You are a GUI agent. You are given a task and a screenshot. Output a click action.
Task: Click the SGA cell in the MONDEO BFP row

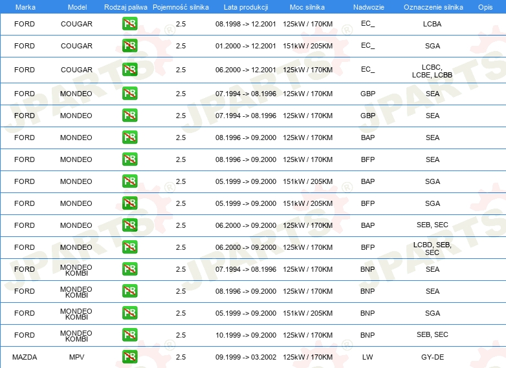(x=432, y=203)
